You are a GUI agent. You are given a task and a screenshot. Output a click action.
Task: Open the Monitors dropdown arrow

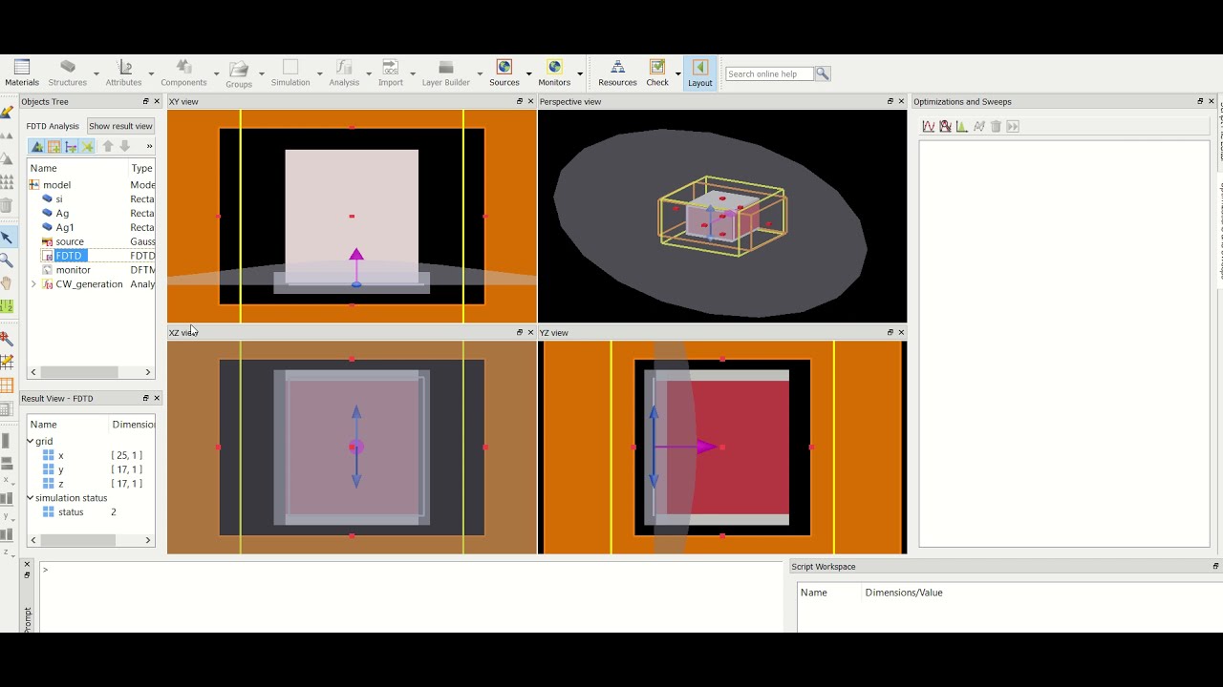click(x=579, y=73)
